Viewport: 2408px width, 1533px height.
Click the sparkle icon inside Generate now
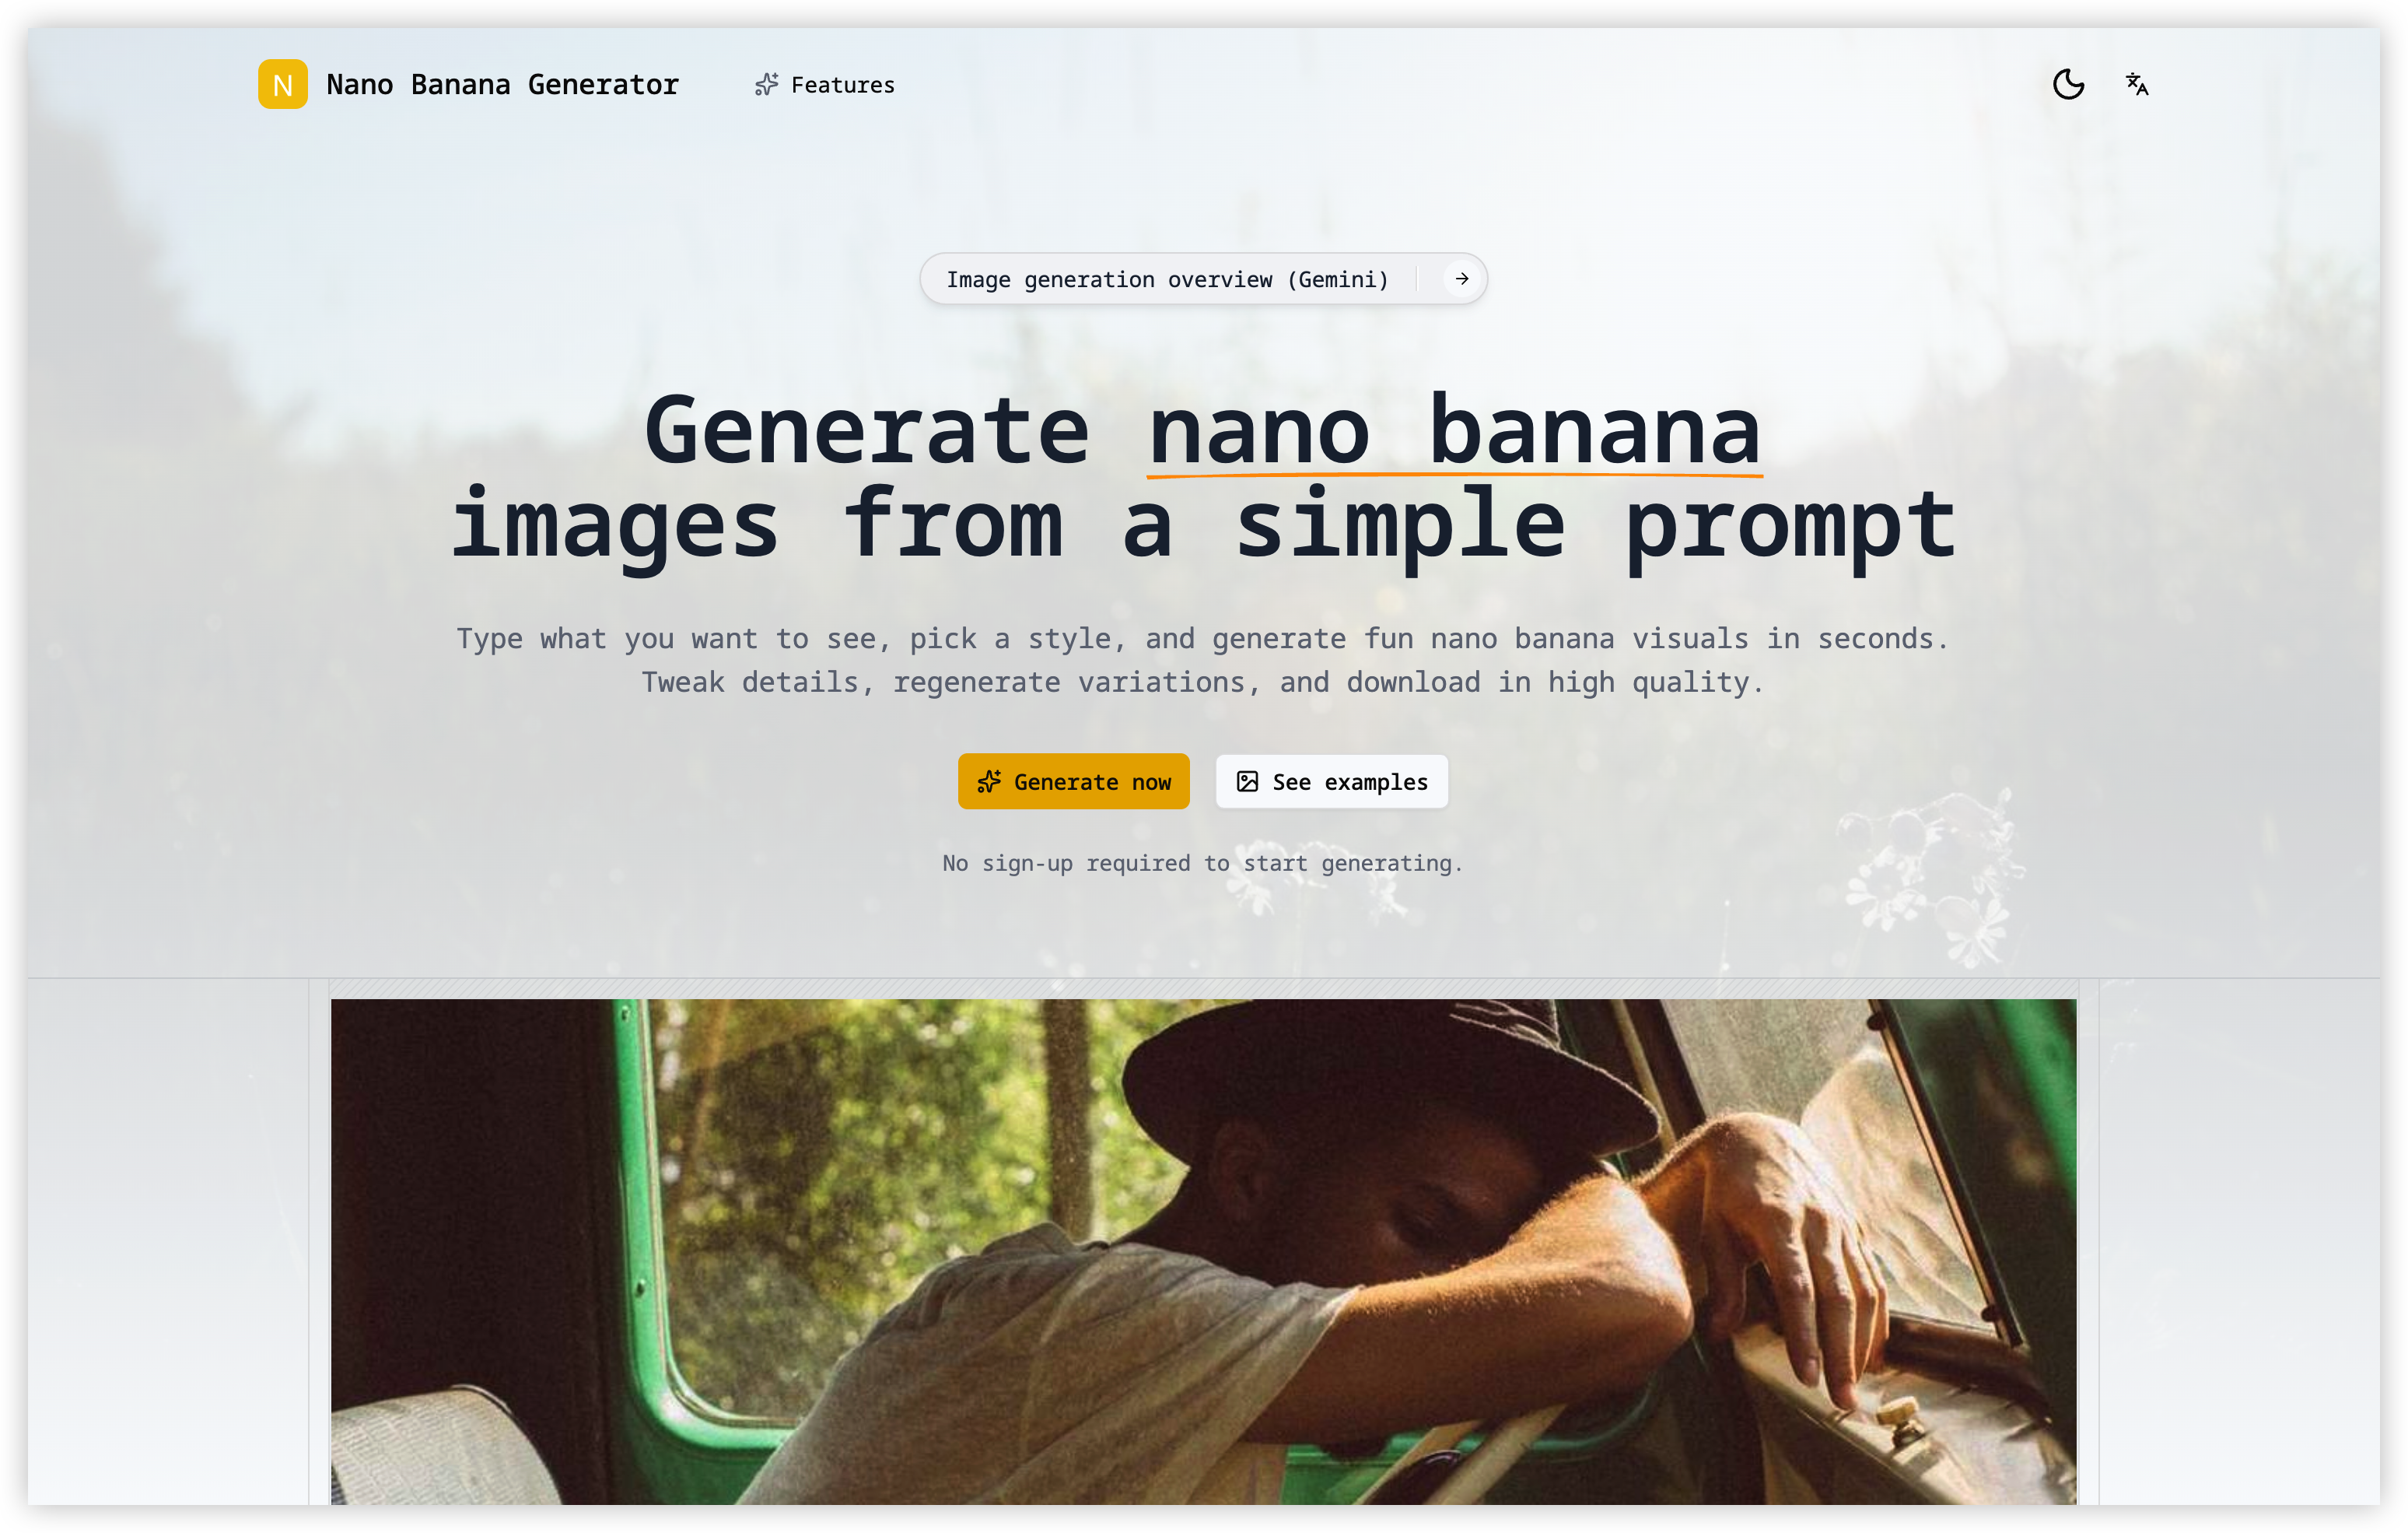coord(989,781)
